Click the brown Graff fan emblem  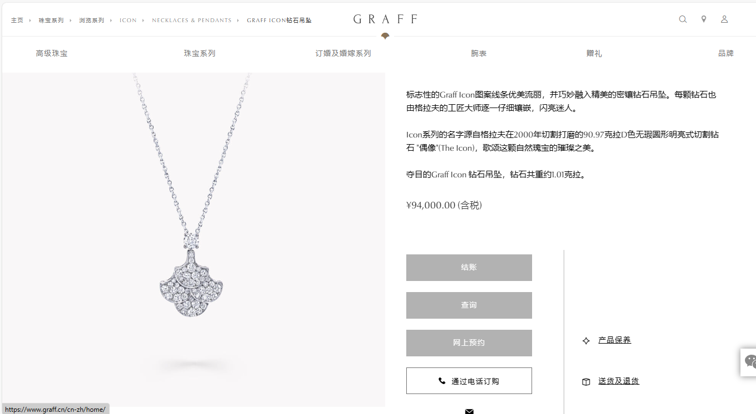click(x=385, y=36)
